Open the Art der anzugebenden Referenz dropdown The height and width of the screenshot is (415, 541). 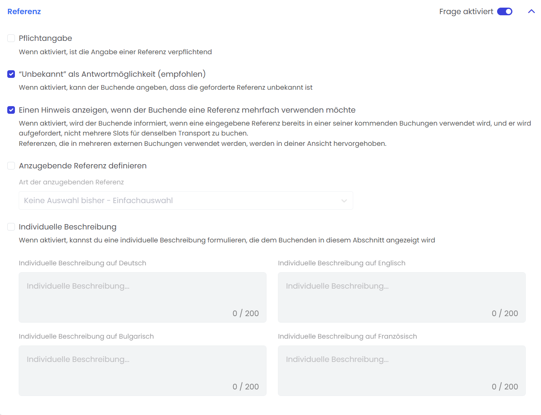click(186, 200)
